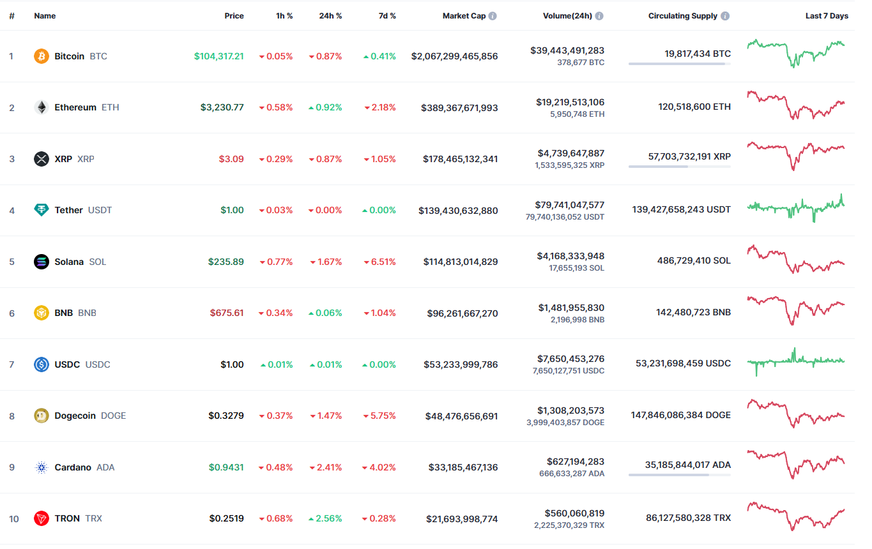Click Dogecoin's market cap $48,476,656,691

point(462,416)
